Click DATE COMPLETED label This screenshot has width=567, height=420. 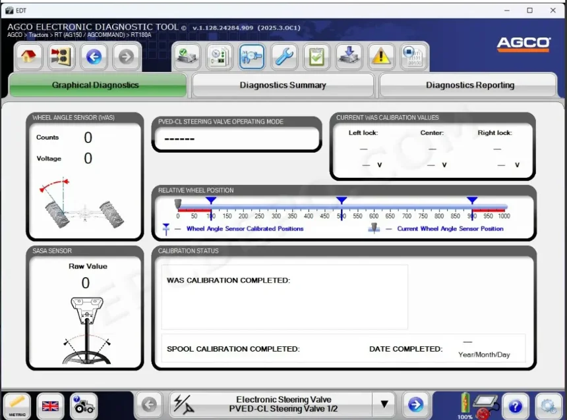405,349
